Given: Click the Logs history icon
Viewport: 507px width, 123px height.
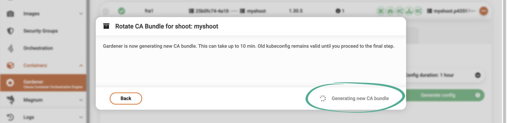Looking at the screenshot, I should click(10, 117).
